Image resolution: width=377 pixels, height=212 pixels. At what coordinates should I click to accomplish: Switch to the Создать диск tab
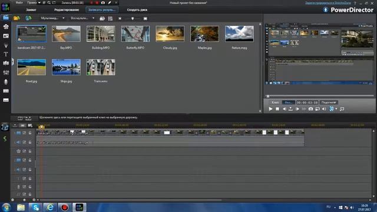tap(137, 10)
